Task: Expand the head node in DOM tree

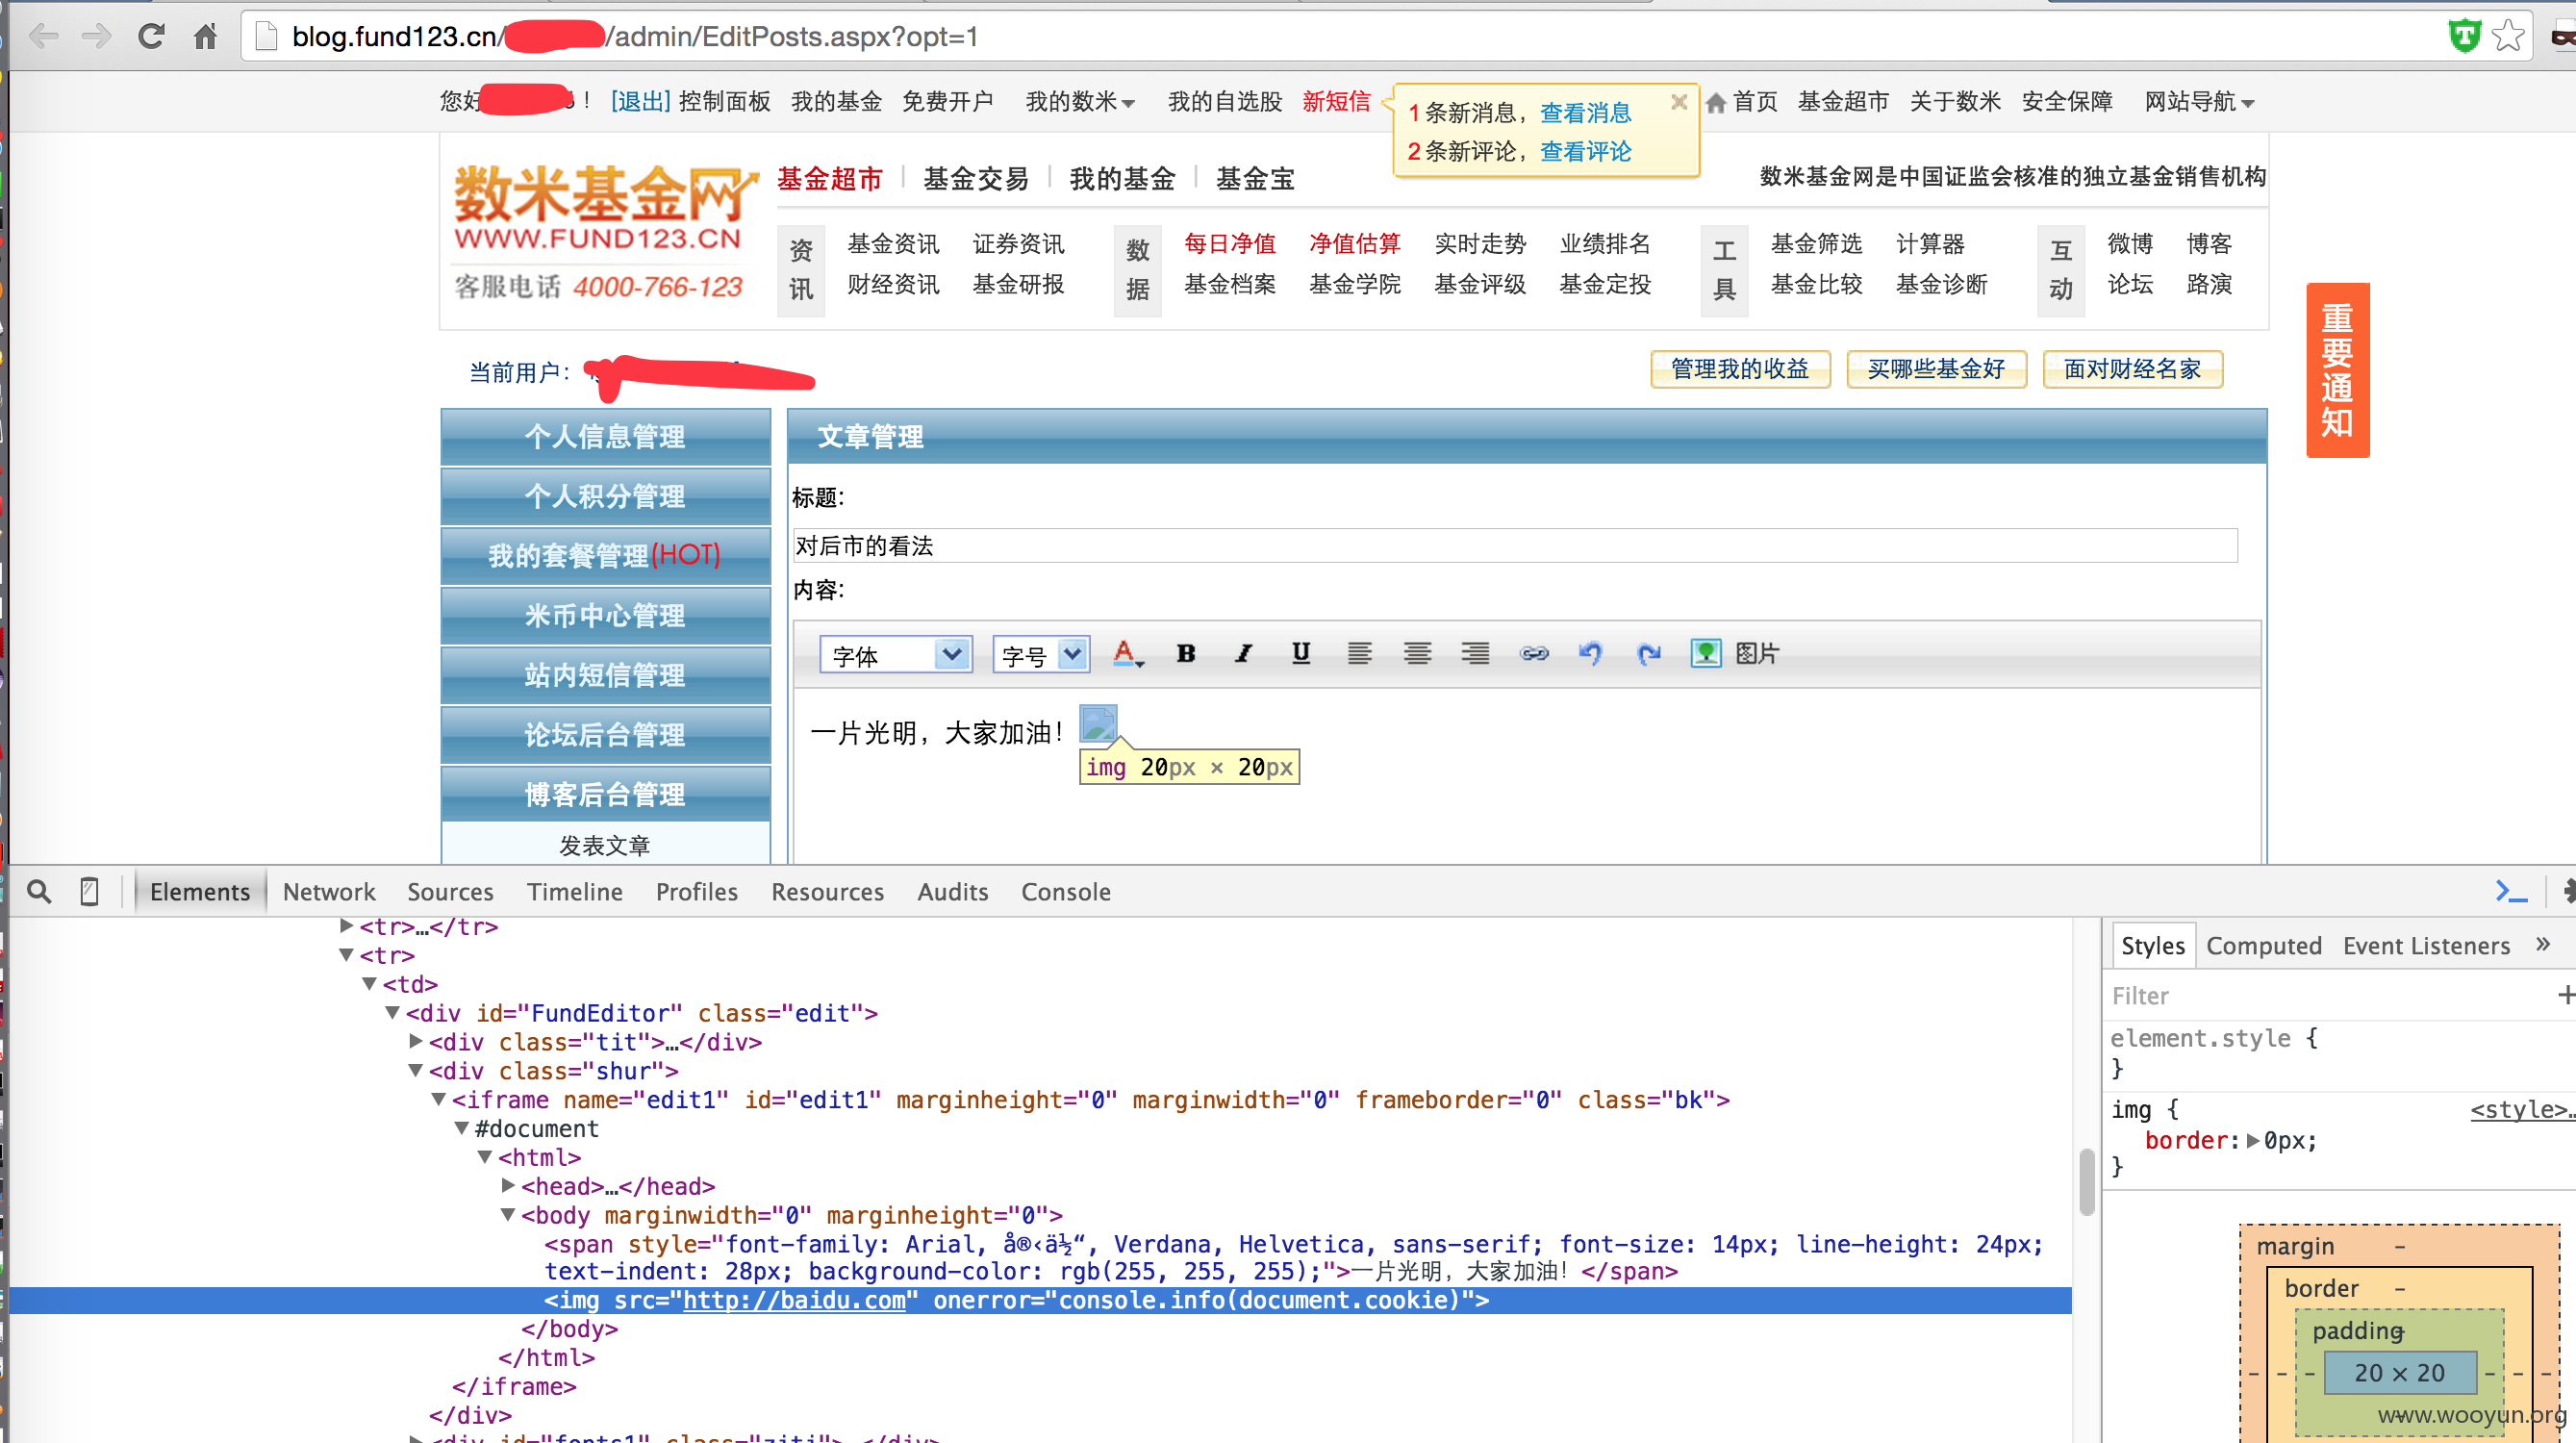Action: click(x=508, y=1185)
